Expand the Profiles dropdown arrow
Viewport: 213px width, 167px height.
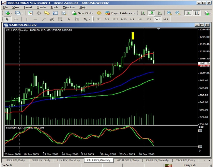pyautogui.click(x=22, y=13)
